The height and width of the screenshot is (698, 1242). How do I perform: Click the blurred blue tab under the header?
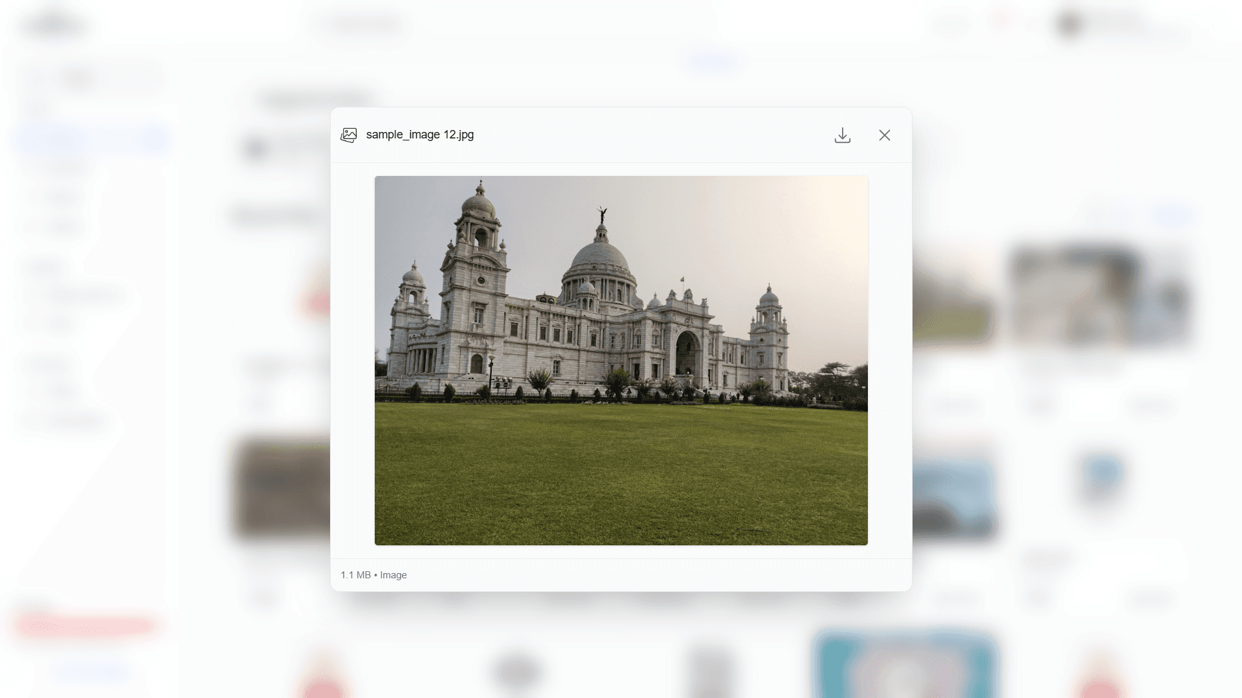pos(713,62)
